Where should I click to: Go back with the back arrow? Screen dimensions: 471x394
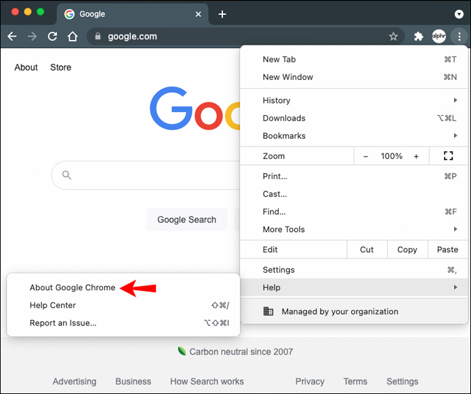click(x=12, y=37)
